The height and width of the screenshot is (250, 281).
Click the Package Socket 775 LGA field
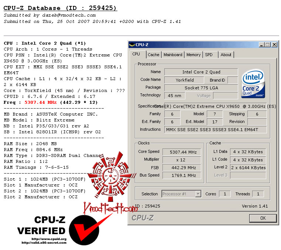(201, 88)
